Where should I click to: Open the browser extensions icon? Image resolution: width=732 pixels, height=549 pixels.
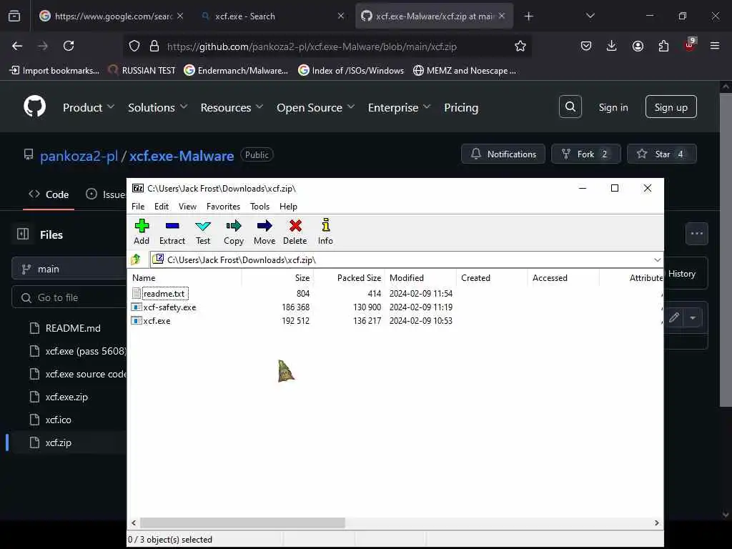(x=663, y=46)
